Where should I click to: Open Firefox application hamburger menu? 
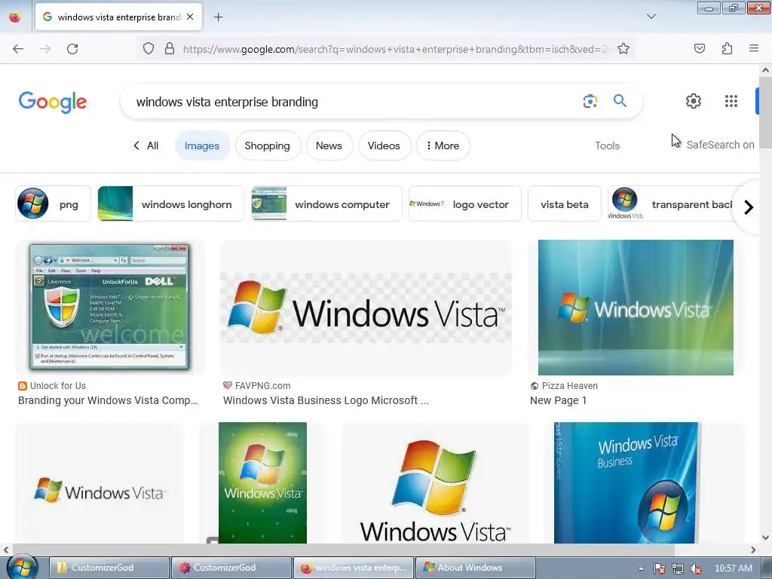pos(754,48)
